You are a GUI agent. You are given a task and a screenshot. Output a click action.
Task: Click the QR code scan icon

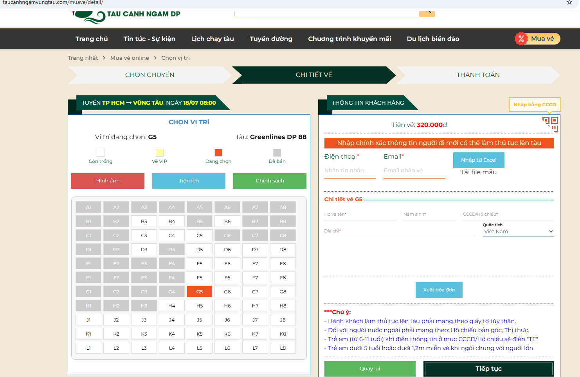(x=550, y=124)
